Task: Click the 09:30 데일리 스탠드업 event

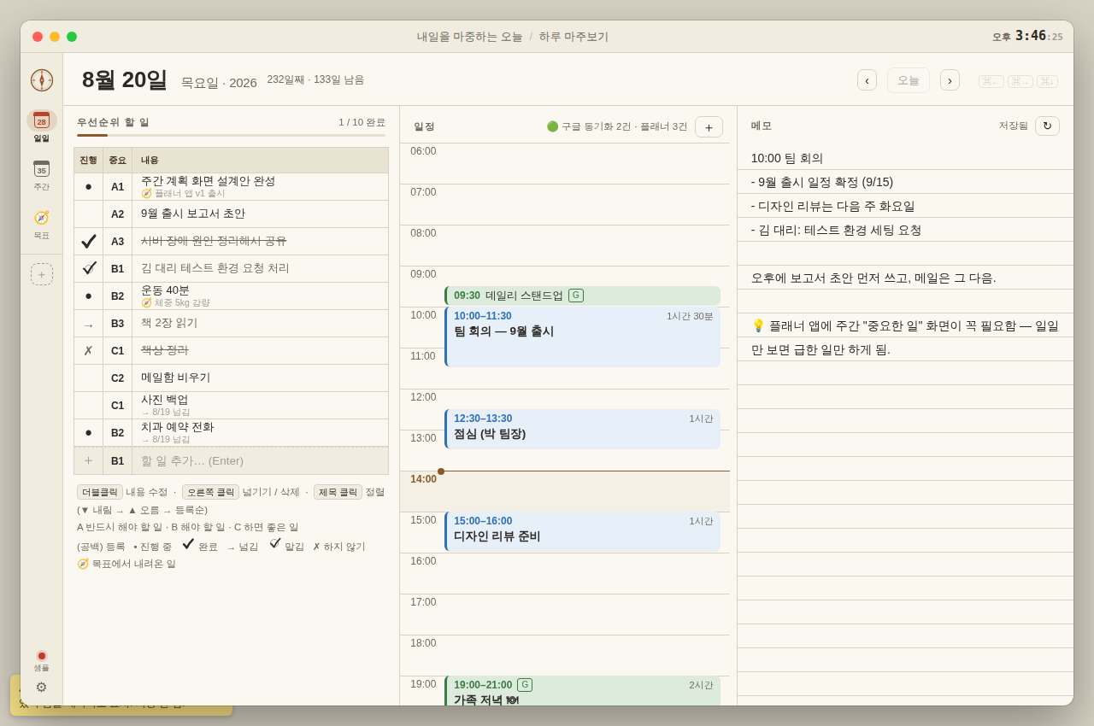Action: (x=582, y=296)
